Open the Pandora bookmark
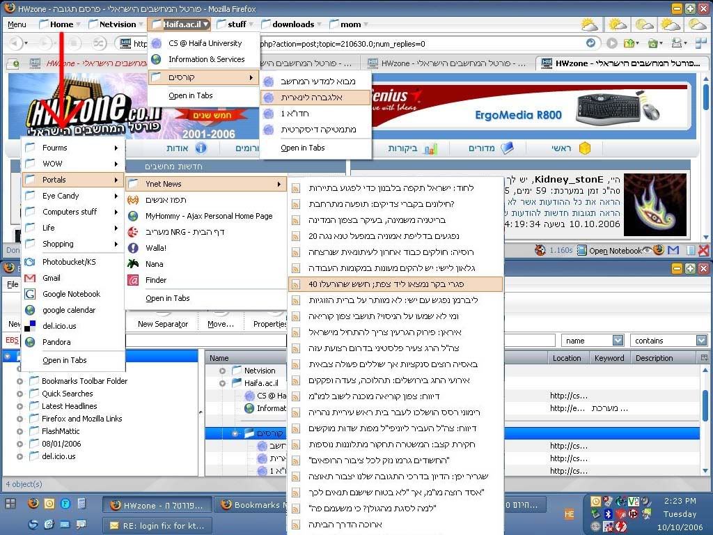 pos(72,341)
